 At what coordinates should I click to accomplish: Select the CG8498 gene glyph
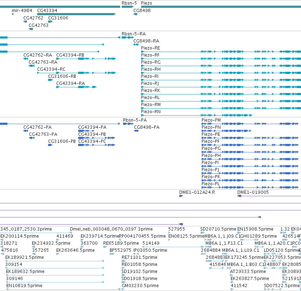(135, 14)
